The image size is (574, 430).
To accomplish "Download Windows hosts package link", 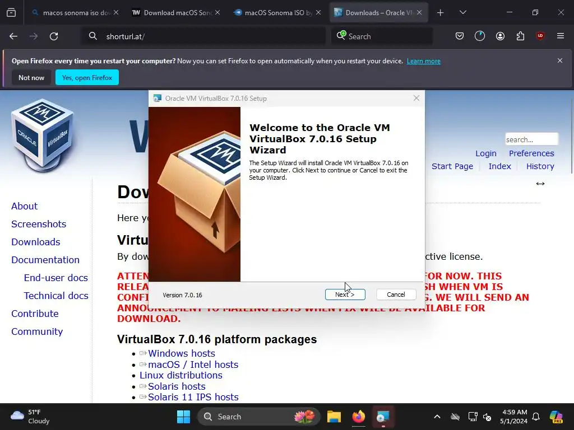I will pos(182,354).
